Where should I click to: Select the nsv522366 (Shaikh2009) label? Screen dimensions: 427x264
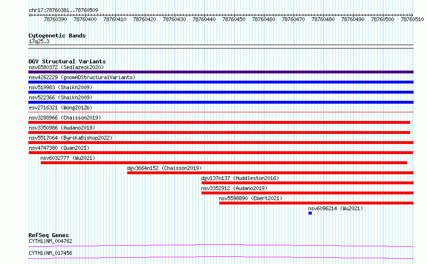(60, 97)
